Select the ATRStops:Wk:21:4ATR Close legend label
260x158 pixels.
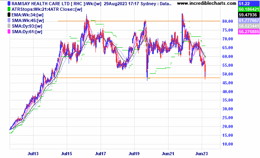coord(47,9)
